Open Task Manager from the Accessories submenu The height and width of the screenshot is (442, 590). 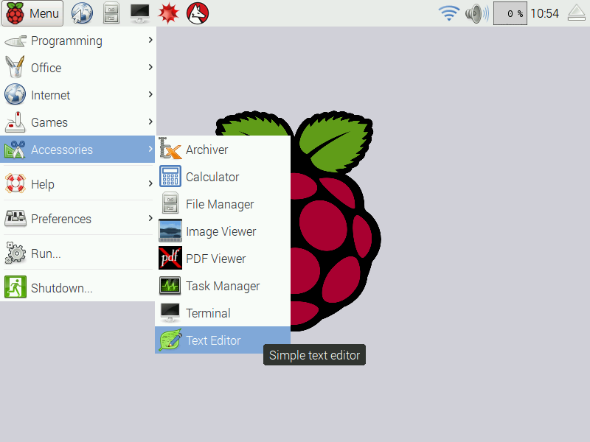[x=223, y=286]
